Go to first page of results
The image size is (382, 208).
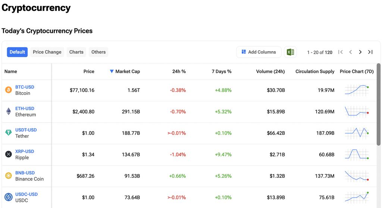(341, 52)
